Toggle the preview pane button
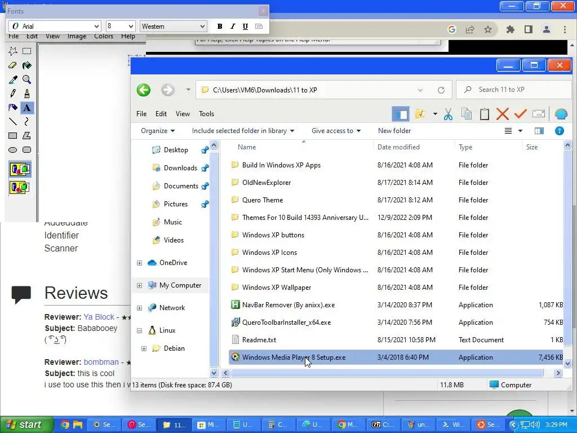 tap(539, 131)
